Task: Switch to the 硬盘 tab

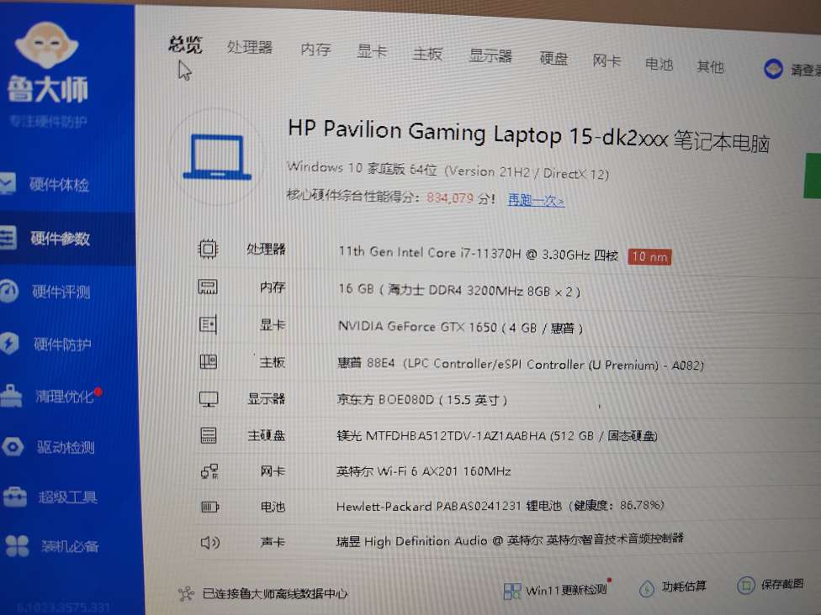Action: (x=554, y=58)
